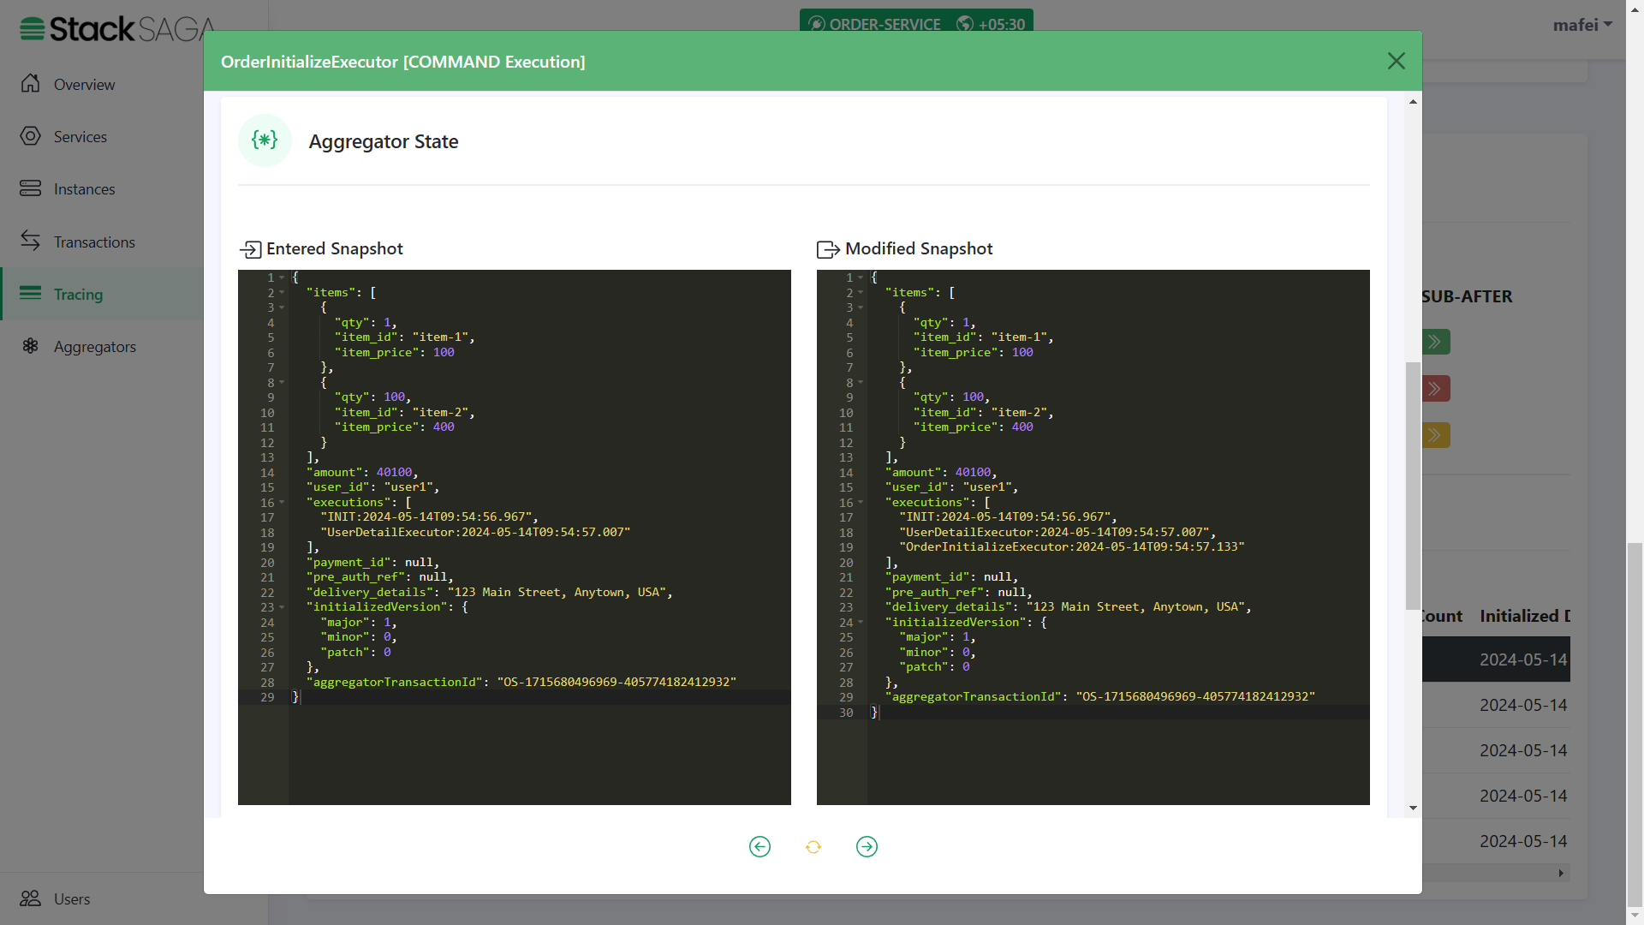Click the Services sidebar icon
Screen dimensions: 1644x925
pos(29,135)
